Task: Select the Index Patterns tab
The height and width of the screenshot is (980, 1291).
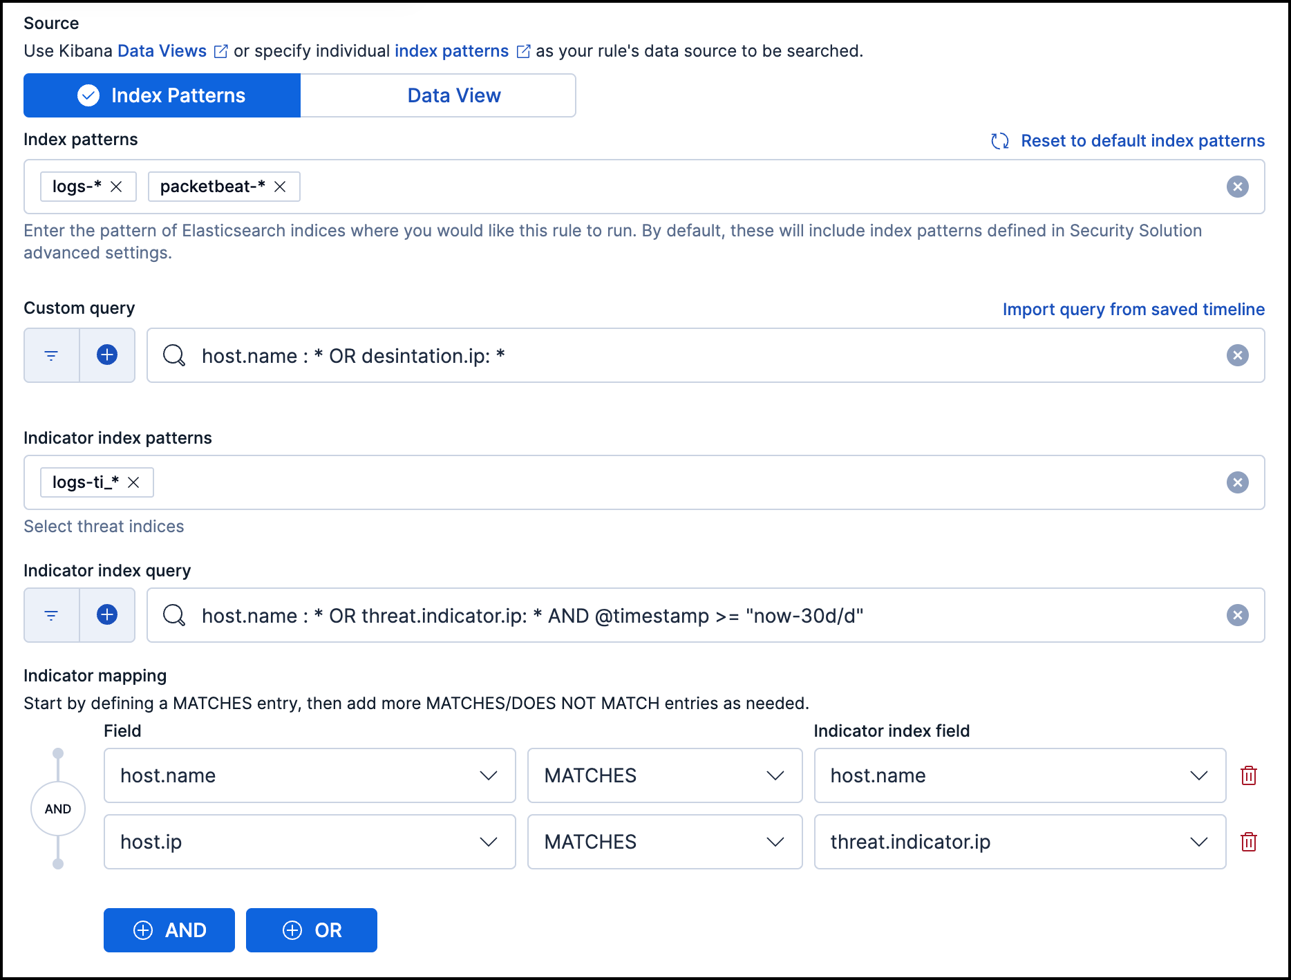Action: pyautogui.click(x=161, y=95)
